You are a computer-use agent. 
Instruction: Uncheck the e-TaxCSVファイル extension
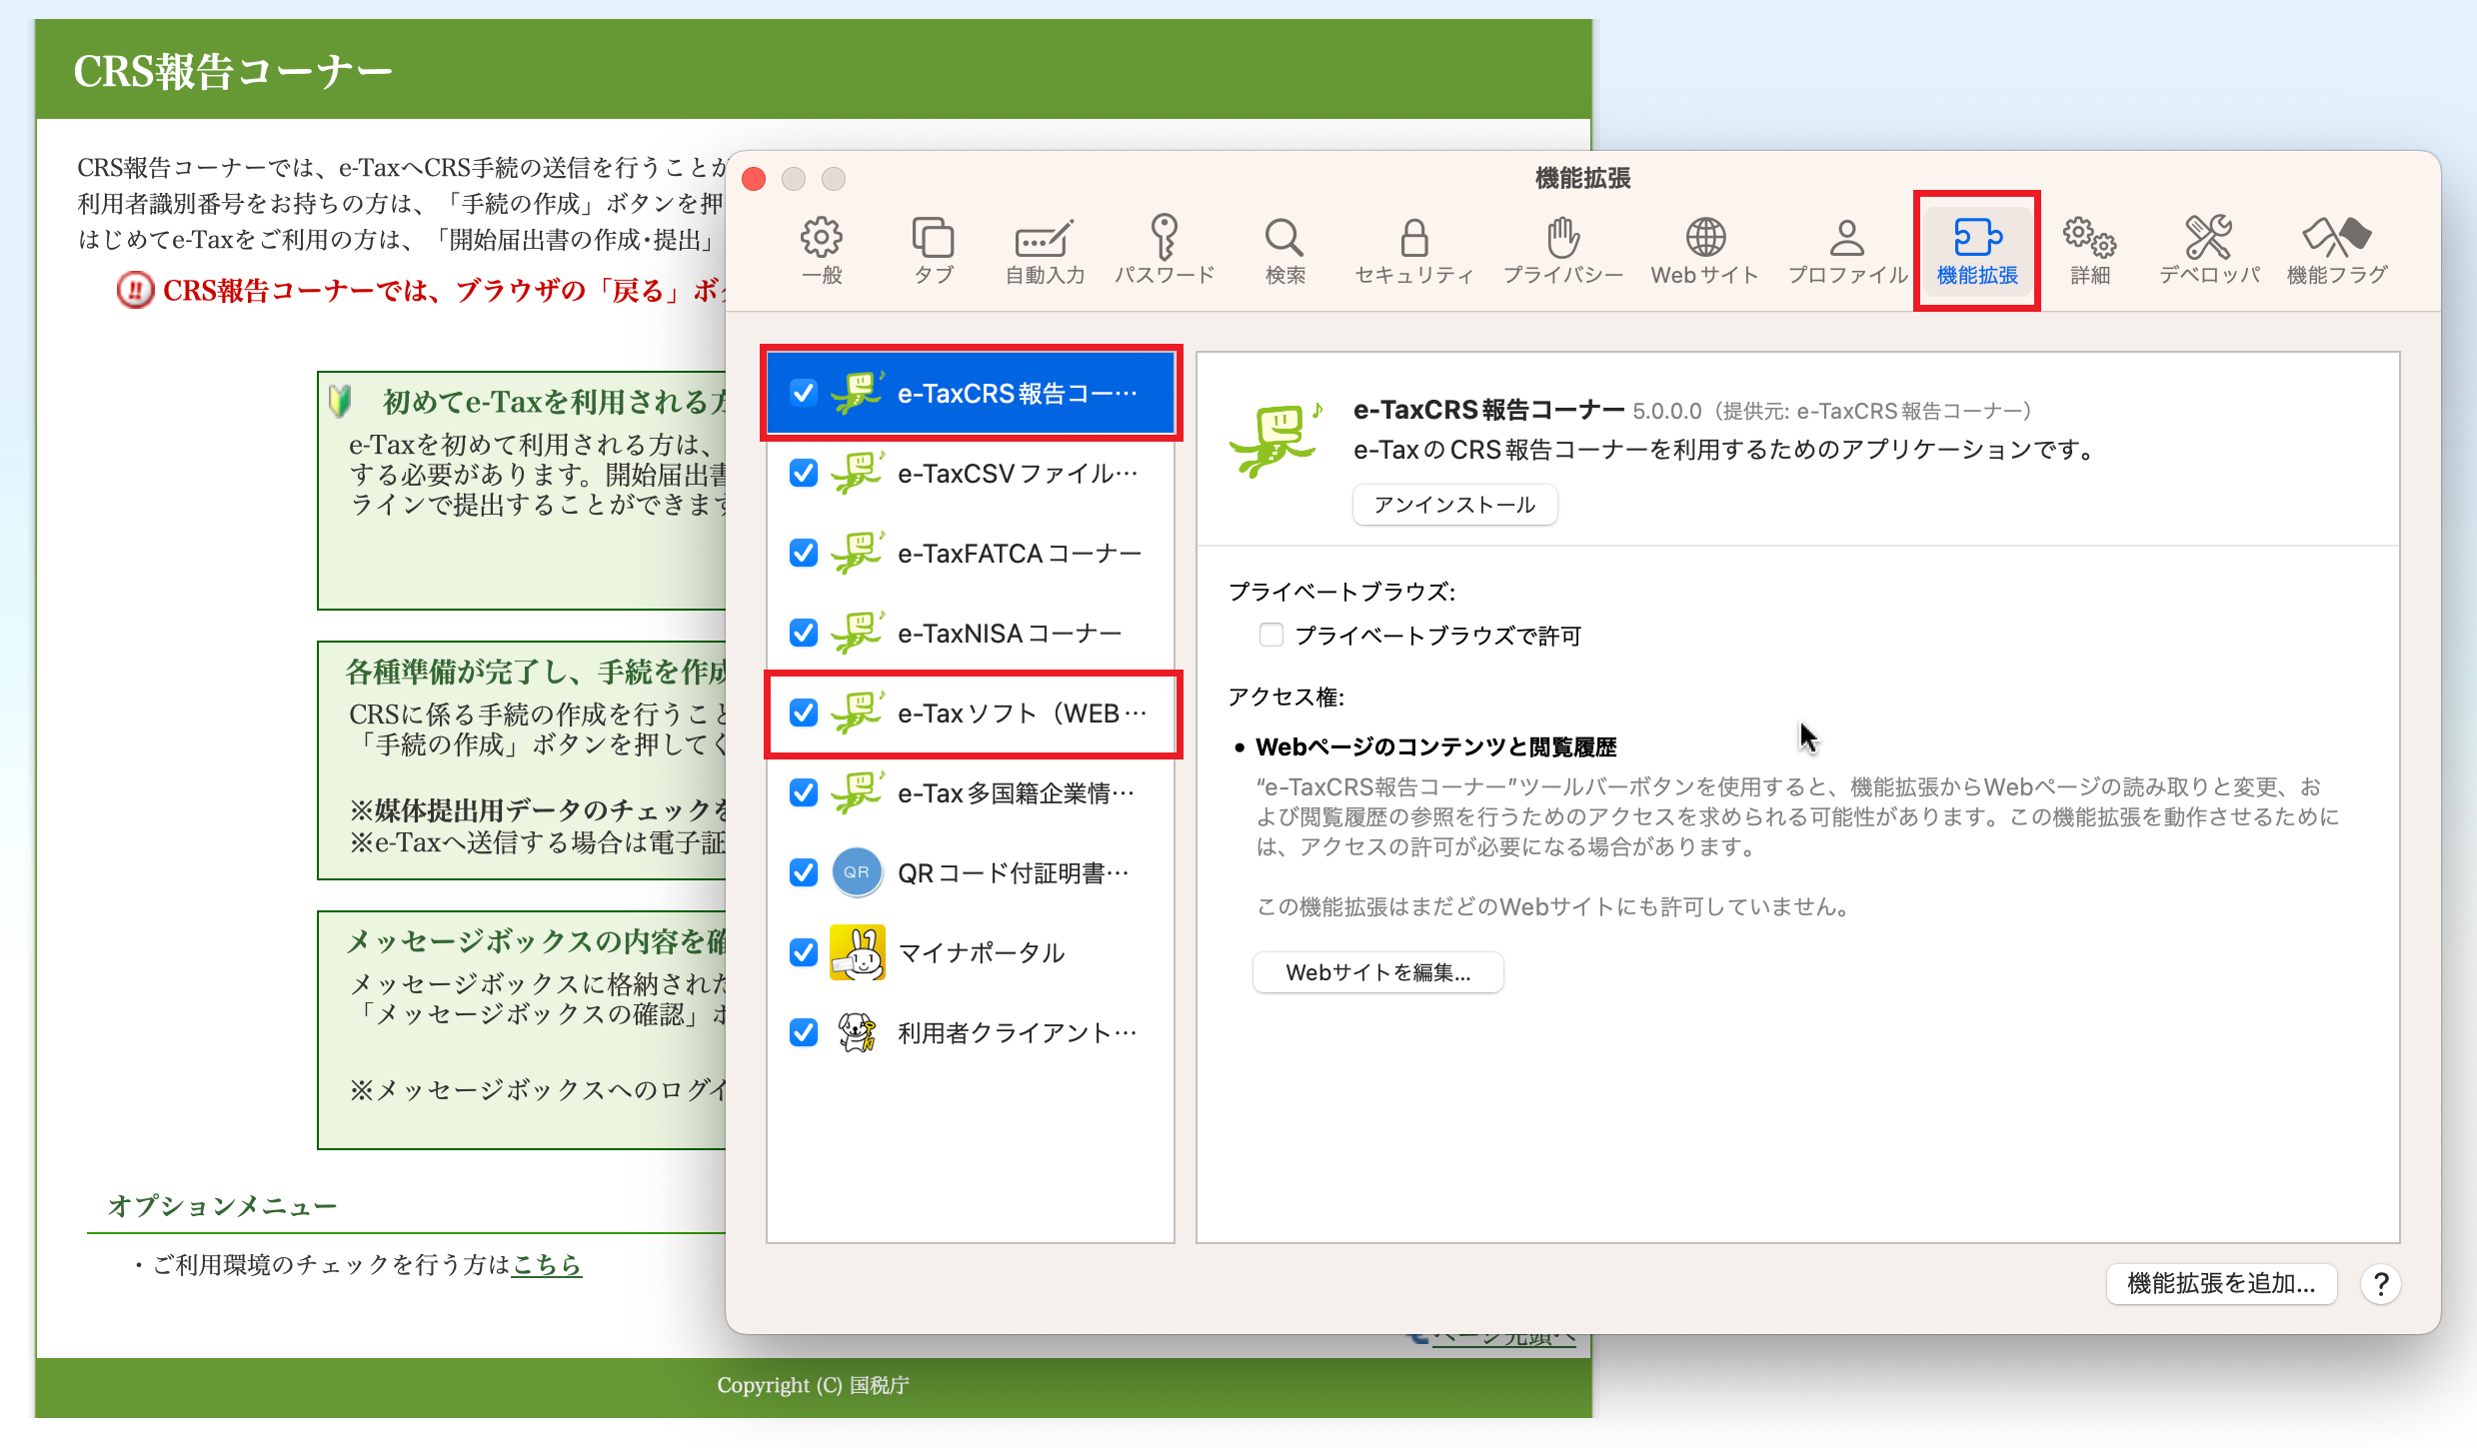pos(804,473)
